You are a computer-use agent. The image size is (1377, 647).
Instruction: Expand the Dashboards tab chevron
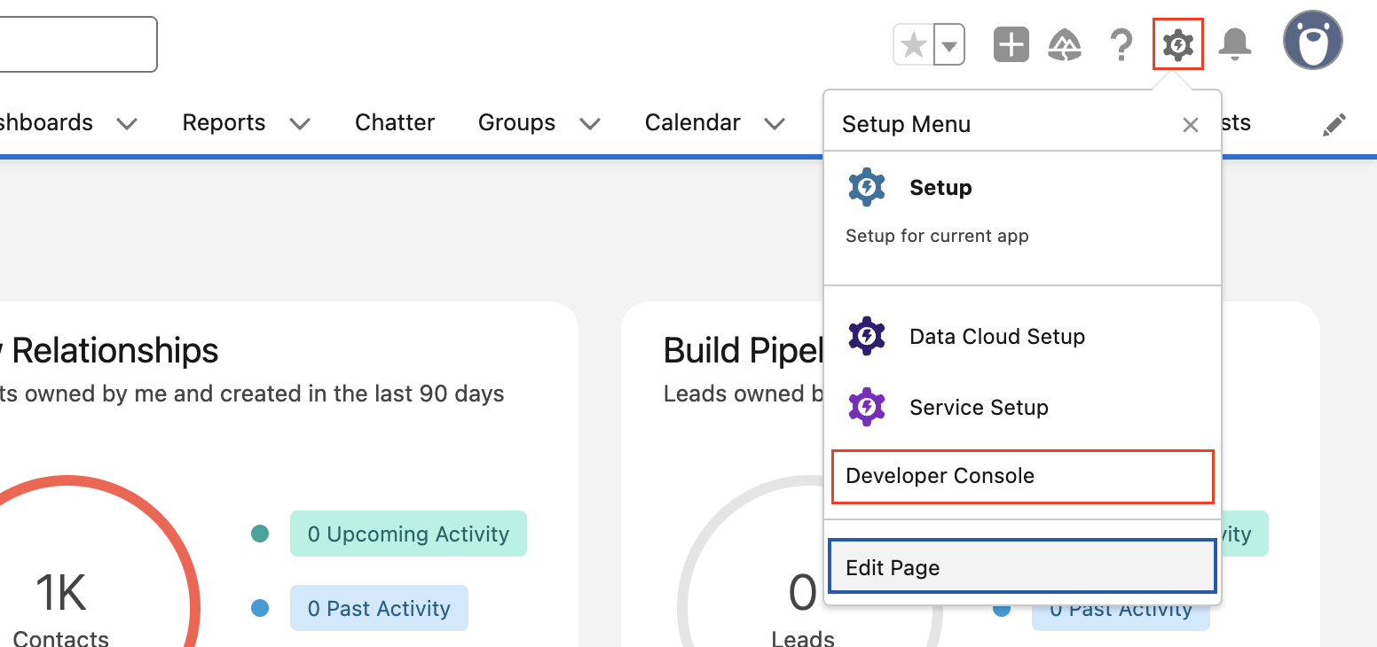click(x=127, y=124)
